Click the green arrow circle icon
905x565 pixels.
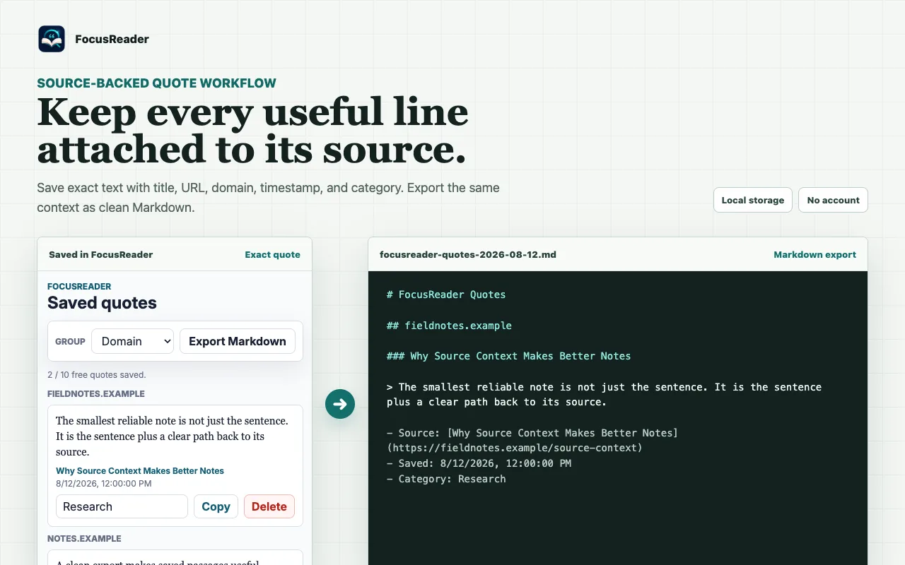tap(340, 404)
